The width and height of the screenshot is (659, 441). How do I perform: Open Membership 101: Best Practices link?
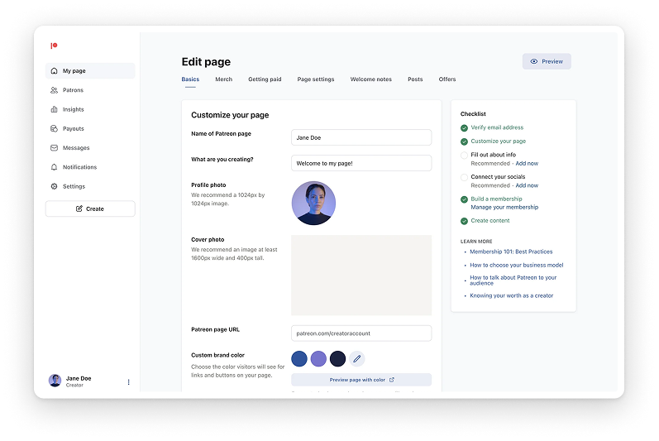511,252
